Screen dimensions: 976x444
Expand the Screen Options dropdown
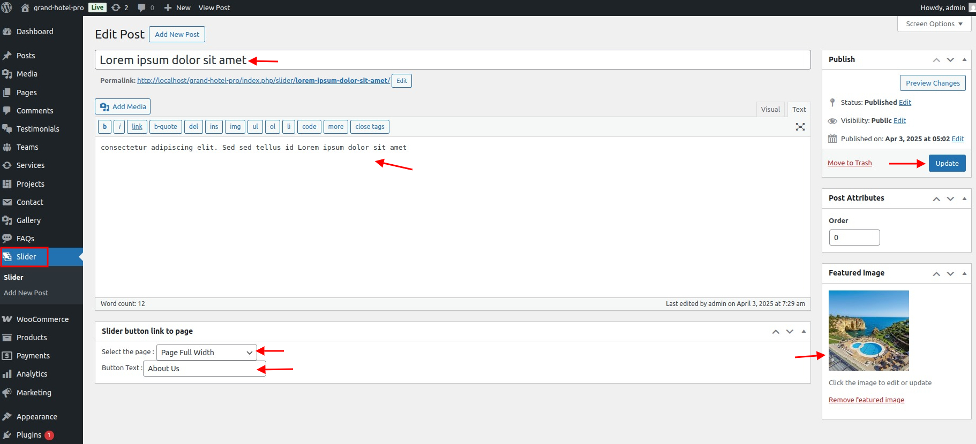[934, 24]
